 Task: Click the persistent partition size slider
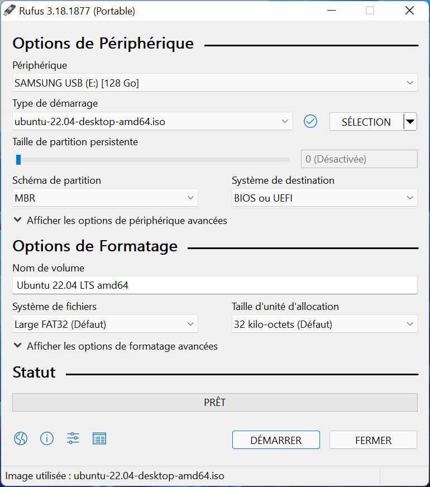152,160
